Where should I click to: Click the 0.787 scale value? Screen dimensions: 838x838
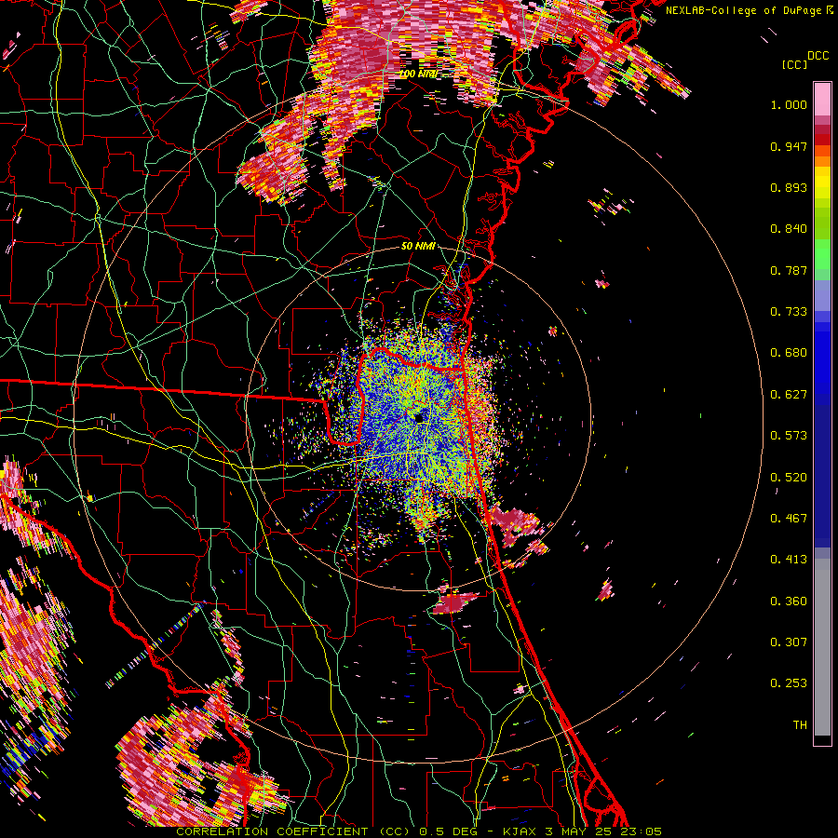(x=789, y=270)
